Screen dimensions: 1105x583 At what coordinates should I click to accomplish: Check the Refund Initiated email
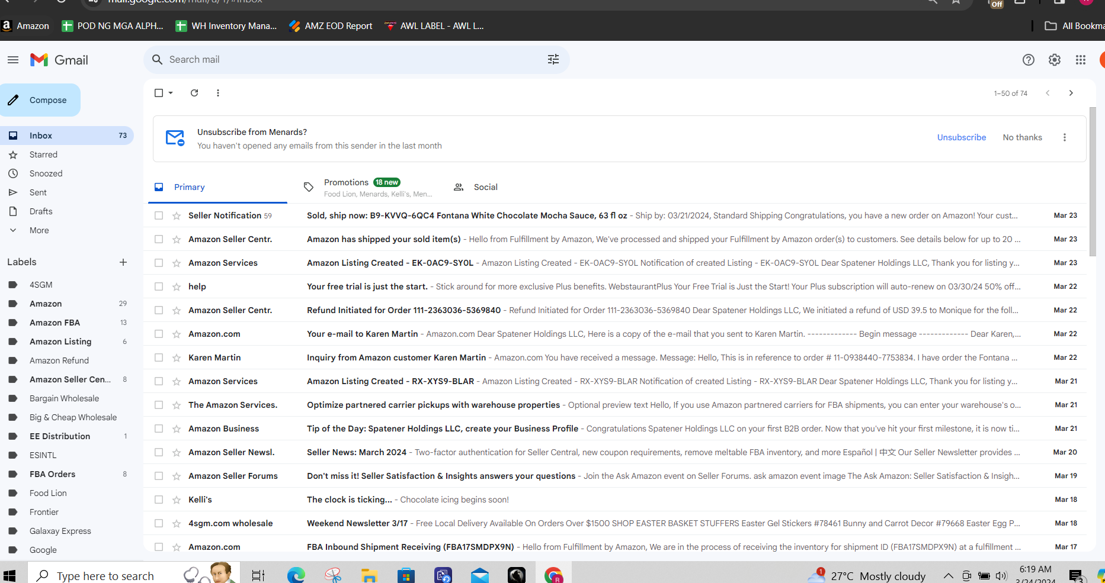[x=159, y=310]
